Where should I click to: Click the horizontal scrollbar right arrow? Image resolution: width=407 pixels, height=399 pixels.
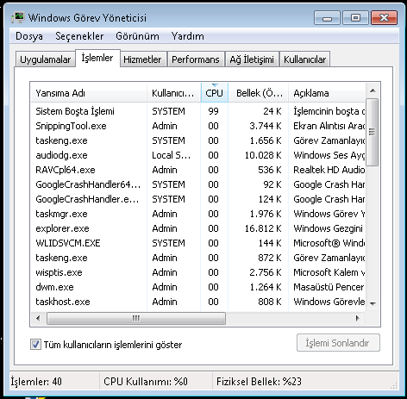point(358,318)
